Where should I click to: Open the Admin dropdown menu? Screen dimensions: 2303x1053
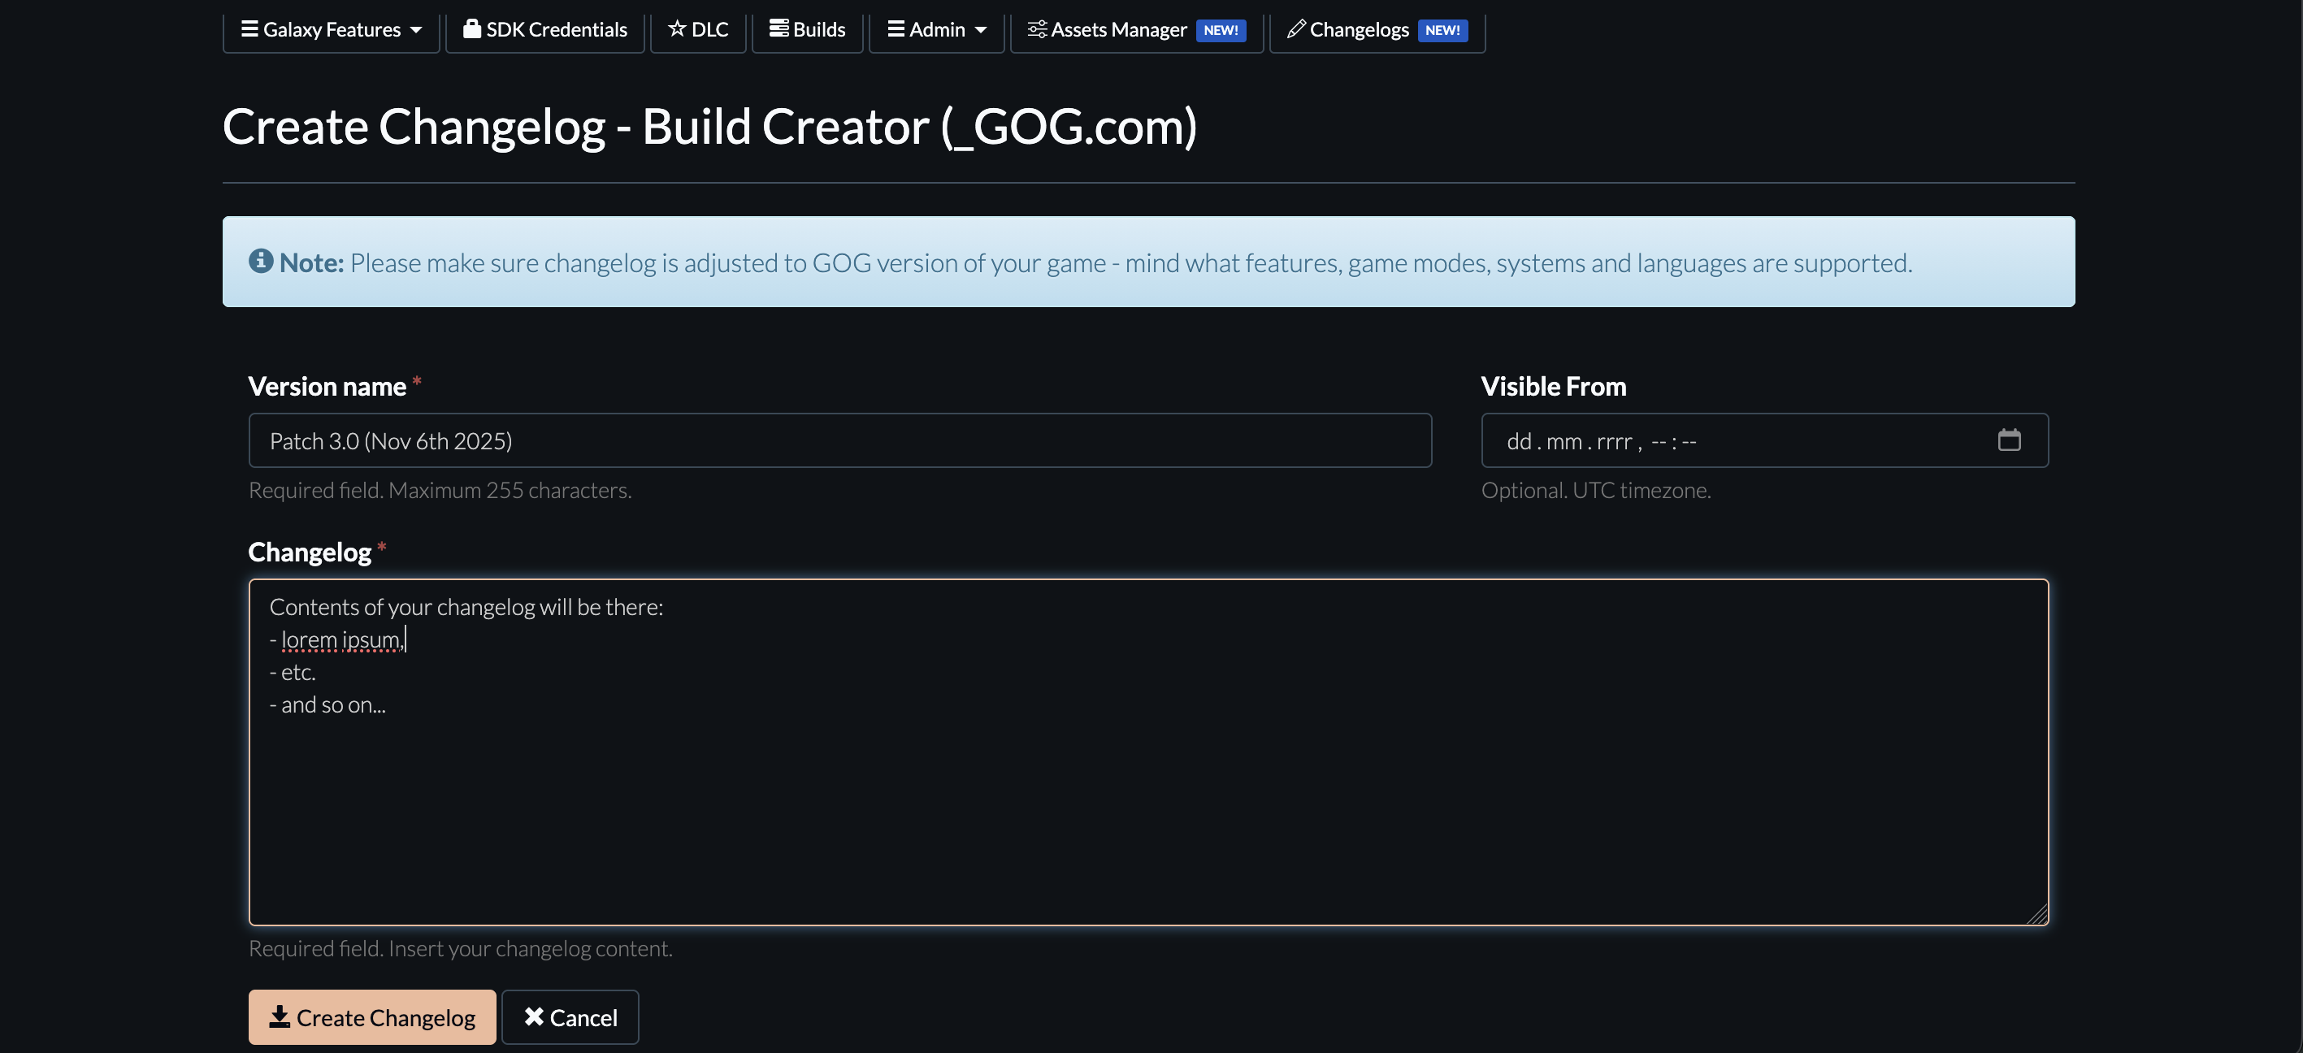[x=935, y=28]
